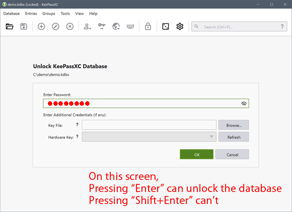Minimize the KeePassXC window

[x=258, y=5]
